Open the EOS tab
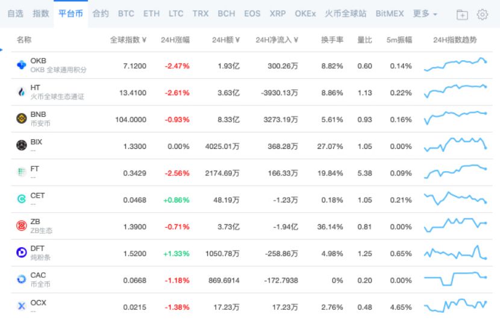 (x=252, y=14)
